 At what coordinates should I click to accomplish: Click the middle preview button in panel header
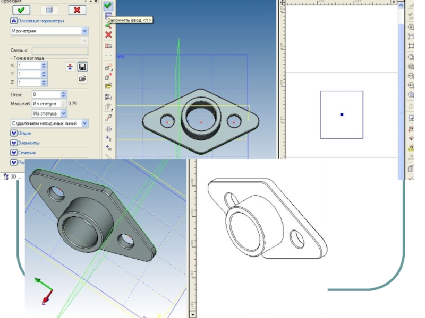tap(49, 10)
